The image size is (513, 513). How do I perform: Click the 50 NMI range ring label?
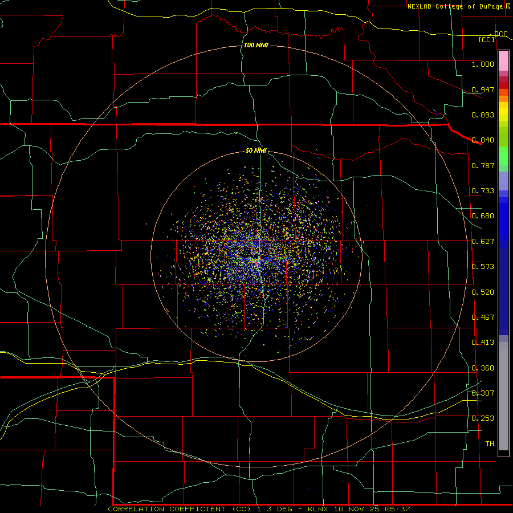(x=256, y=150)
